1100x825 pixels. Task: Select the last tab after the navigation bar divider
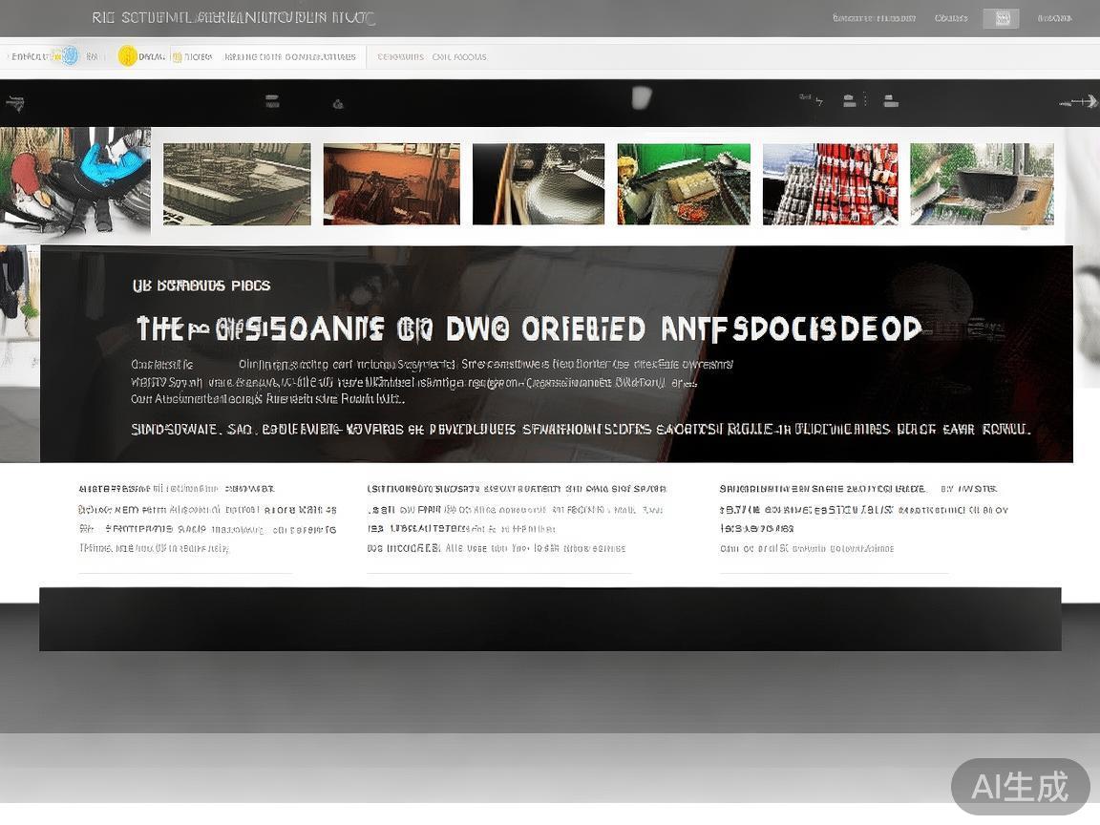coord(459,57)
